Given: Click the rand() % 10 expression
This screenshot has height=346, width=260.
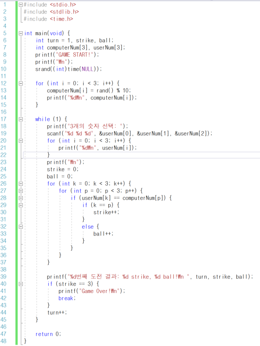Looking at the screenshot, I should point(113,90).
